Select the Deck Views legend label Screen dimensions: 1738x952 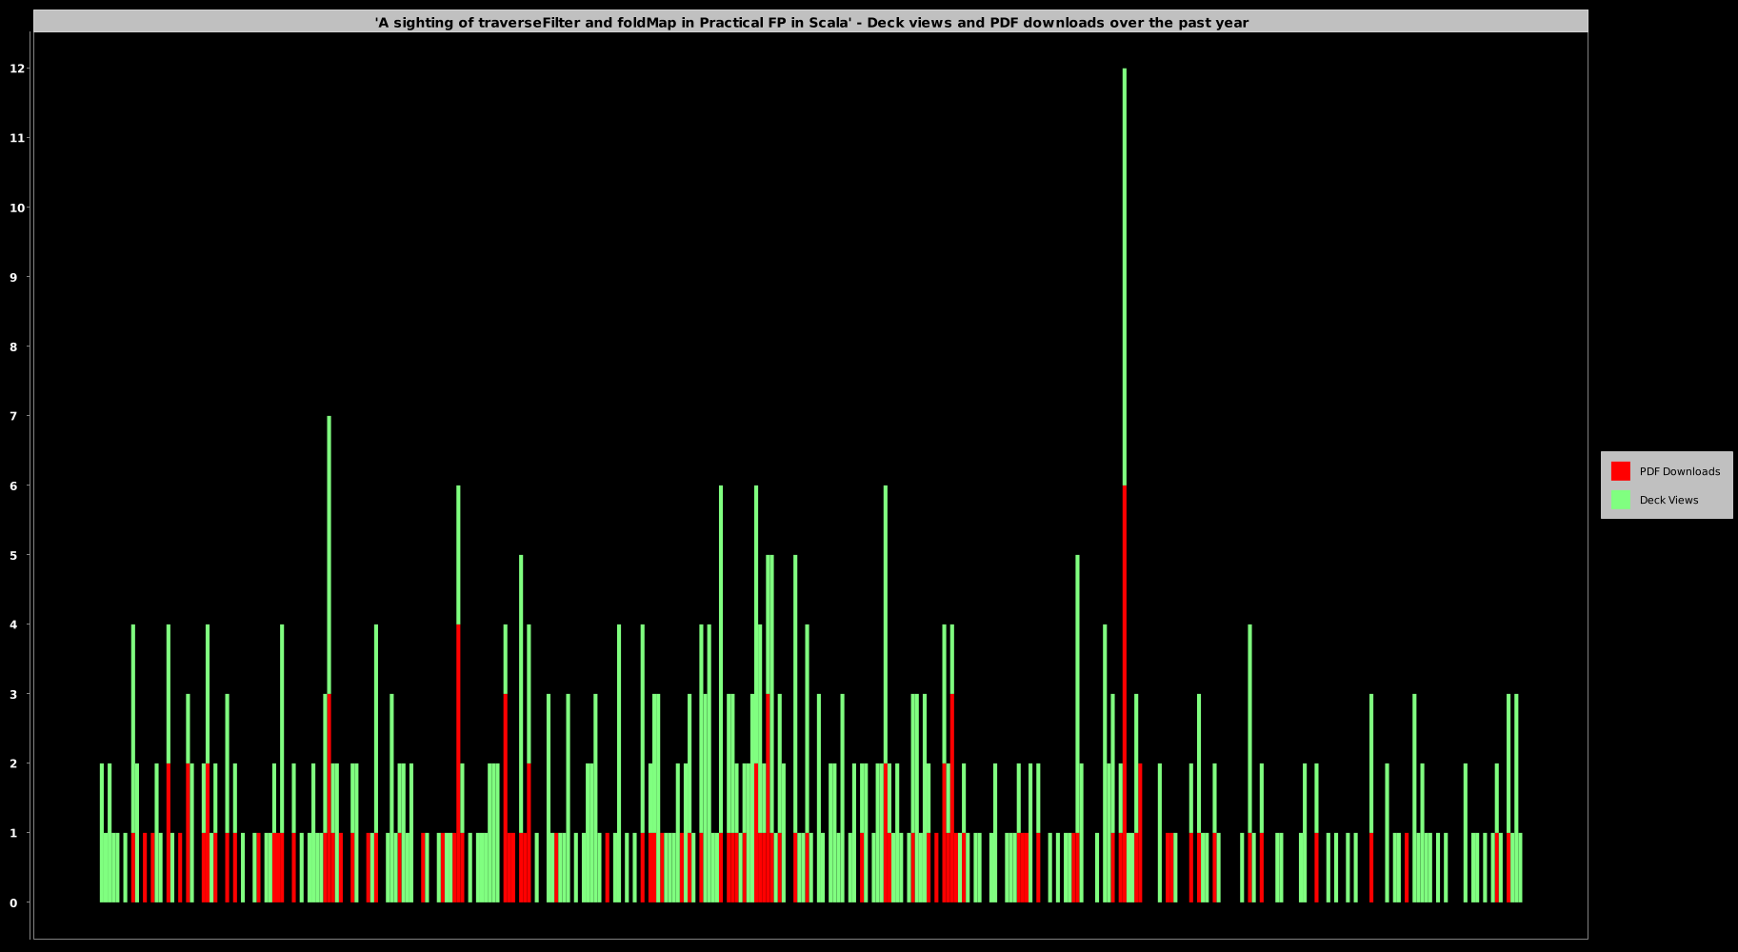click(x=1668, y=500)
